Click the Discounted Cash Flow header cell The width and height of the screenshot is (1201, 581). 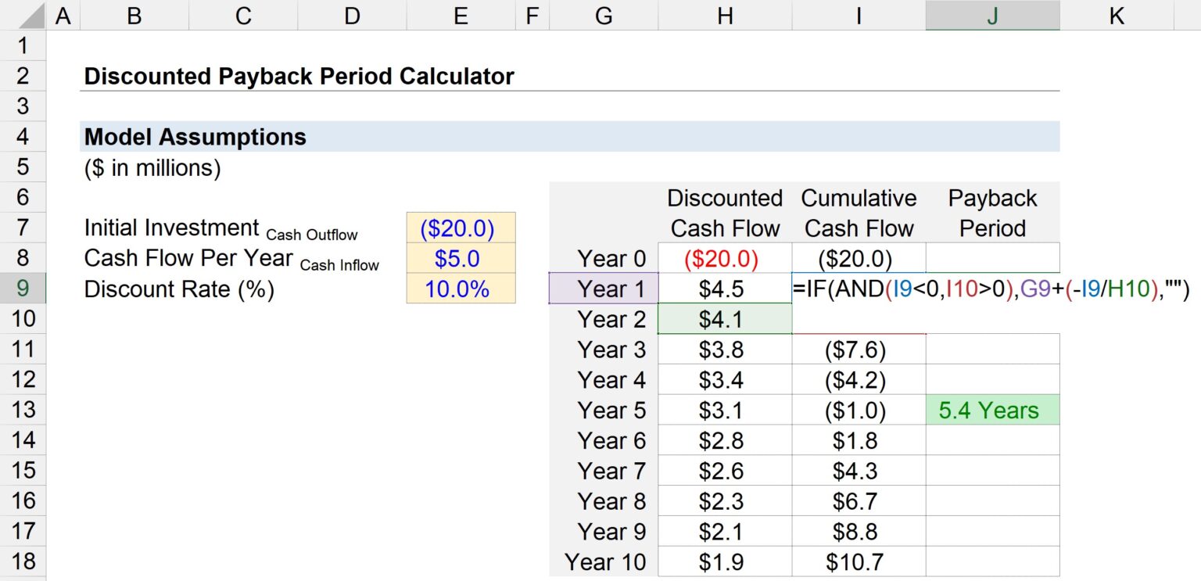(724, 212)
